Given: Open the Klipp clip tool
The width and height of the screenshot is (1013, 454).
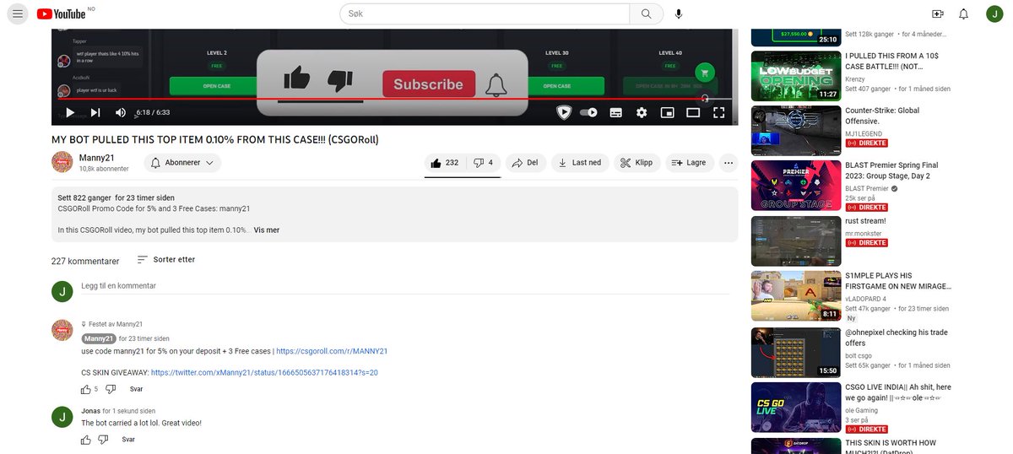Looking at the screenshot, I should tap(637, 163).
